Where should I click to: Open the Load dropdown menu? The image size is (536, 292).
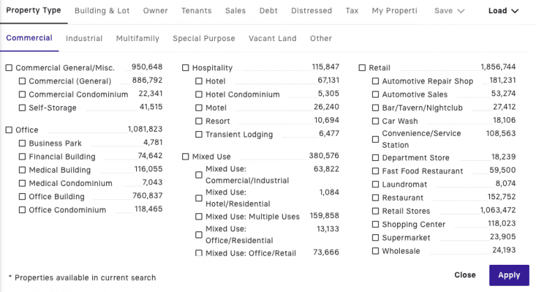click(x=503, y=11)
